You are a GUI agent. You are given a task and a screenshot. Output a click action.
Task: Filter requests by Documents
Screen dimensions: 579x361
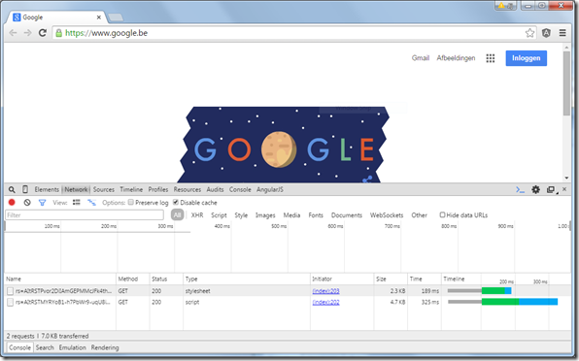pyautogui.click(x=347, y=215)
